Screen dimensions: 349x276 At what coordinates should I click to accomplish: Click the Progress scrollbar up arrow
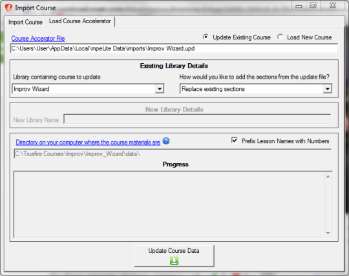click(x=328, y=177)
